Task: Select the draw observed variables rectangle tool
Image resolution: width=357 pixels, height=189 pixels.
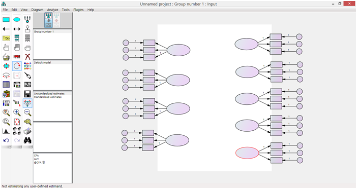Action: (6, 20)
